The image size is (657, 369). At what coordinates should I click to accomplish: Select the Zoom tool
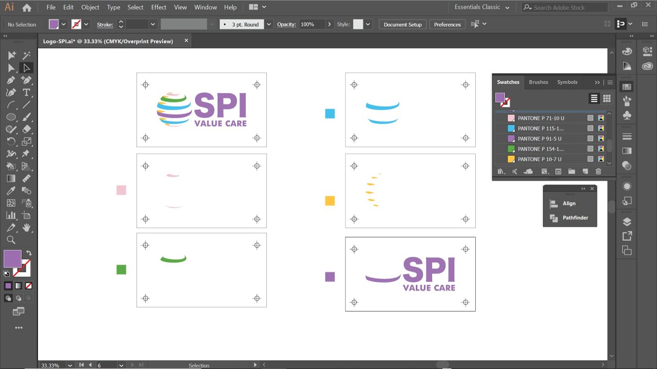coord(11,240)
